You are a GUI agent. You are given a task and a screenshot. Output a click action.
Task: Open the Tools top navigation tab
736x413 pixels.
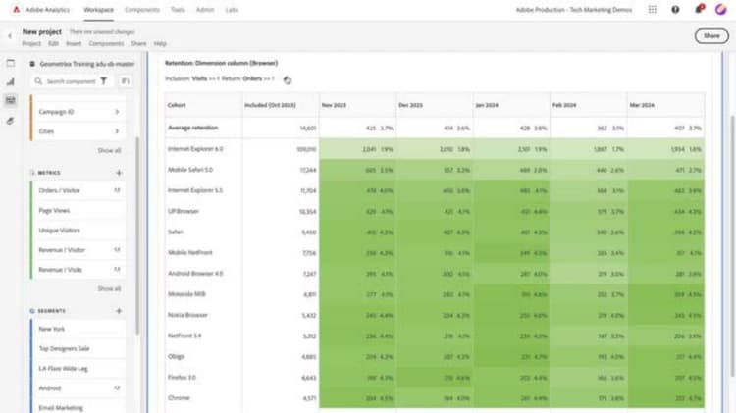178,10
